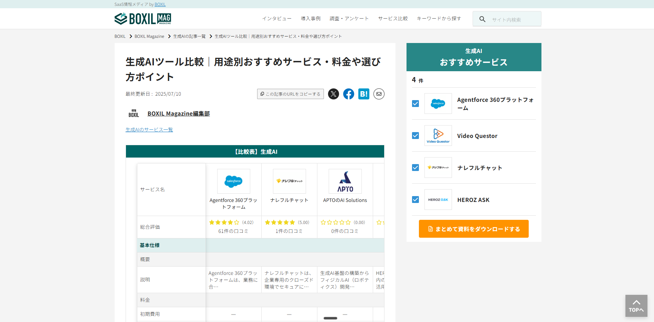Image resolution: width=654 pixels, height=322 pixels.
Task: Click the 5.00 star rating
Action: point(287,223)
